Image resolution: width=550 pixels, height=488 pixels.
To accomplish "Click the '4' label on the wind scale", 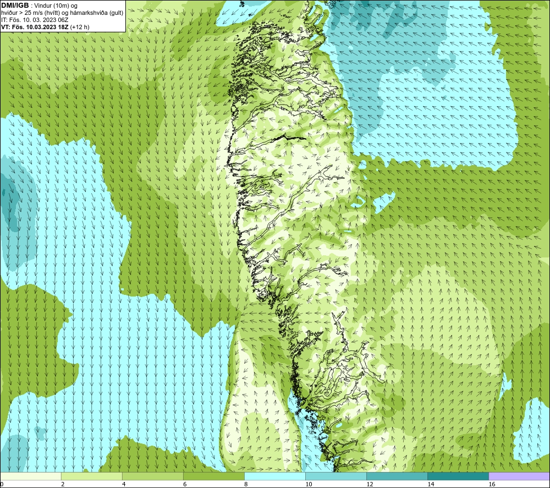I will click(x=124, y=484).
